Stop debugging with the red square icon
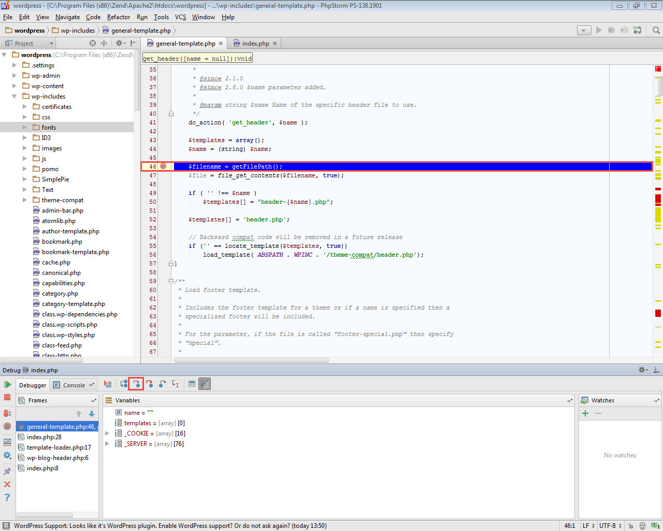Viewport: 663px width, 531px height. (x=7, y=398)
